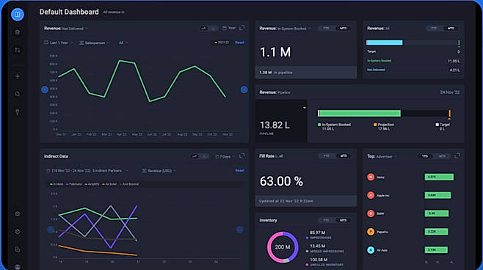Open the dashboard home icon in sidebar

point(18,15)
